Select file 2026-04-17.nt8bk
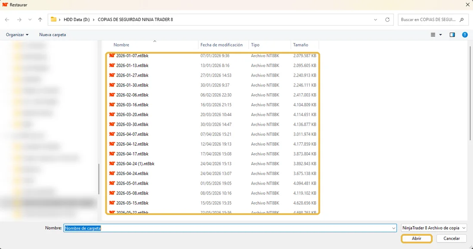Viewport: 473px width, 249px height. point(132,154)
